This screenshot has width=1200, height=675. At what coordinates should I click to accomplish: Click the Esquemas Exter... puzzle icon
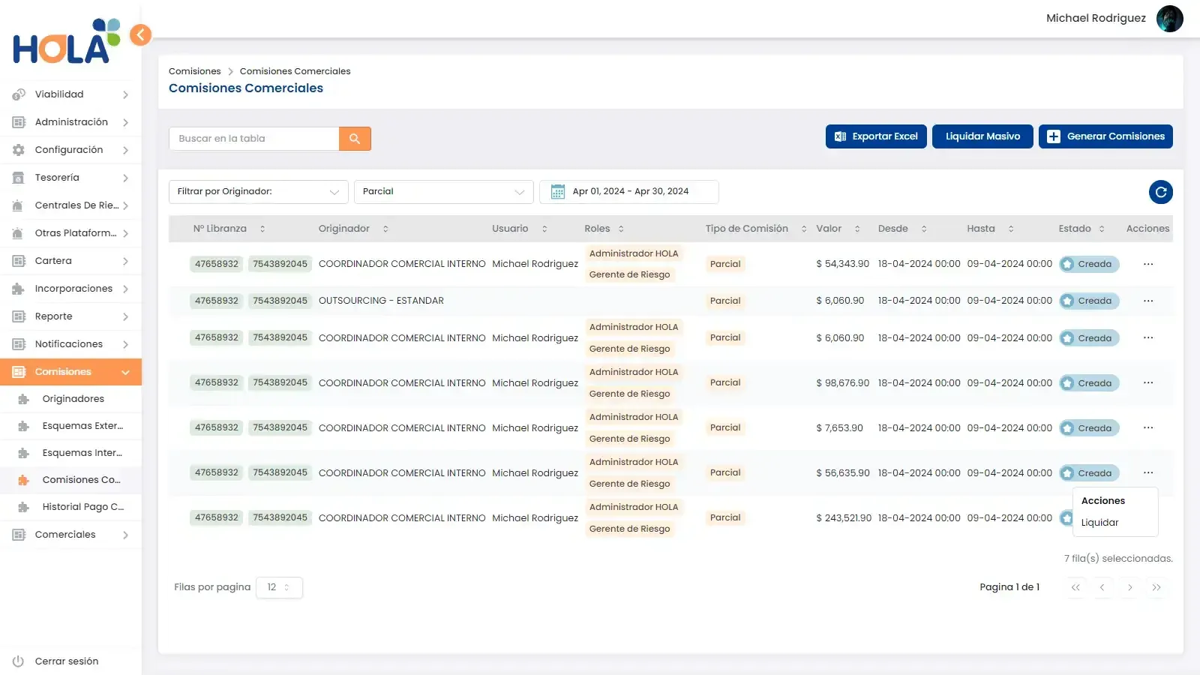tap(23, 426)
